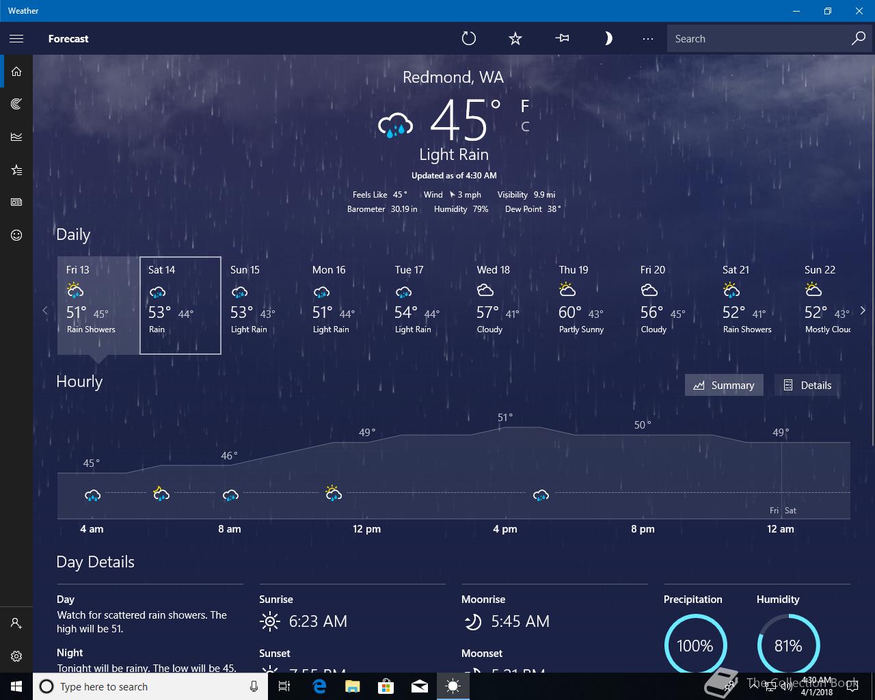Open Maps radar icon in sidebar
This screenshot has height=700, width=875.
coord(16,104)
